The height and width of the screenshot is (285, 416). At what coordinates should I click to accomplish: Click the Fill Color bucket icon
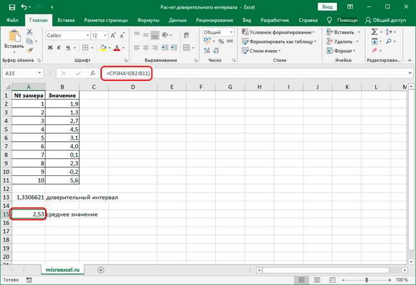click(x=103, y=48)
